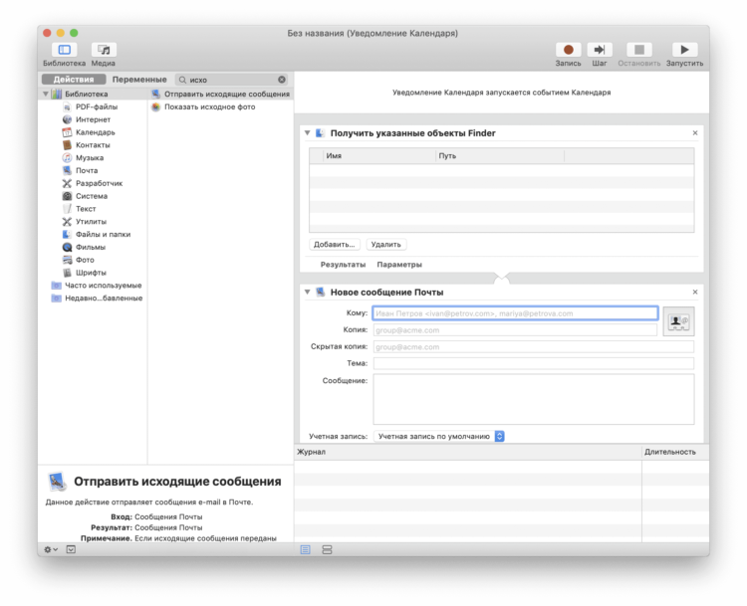This screenshot has height=606, width=747.
Task: Select Утилиты category
Action: (x=91, y=221)
